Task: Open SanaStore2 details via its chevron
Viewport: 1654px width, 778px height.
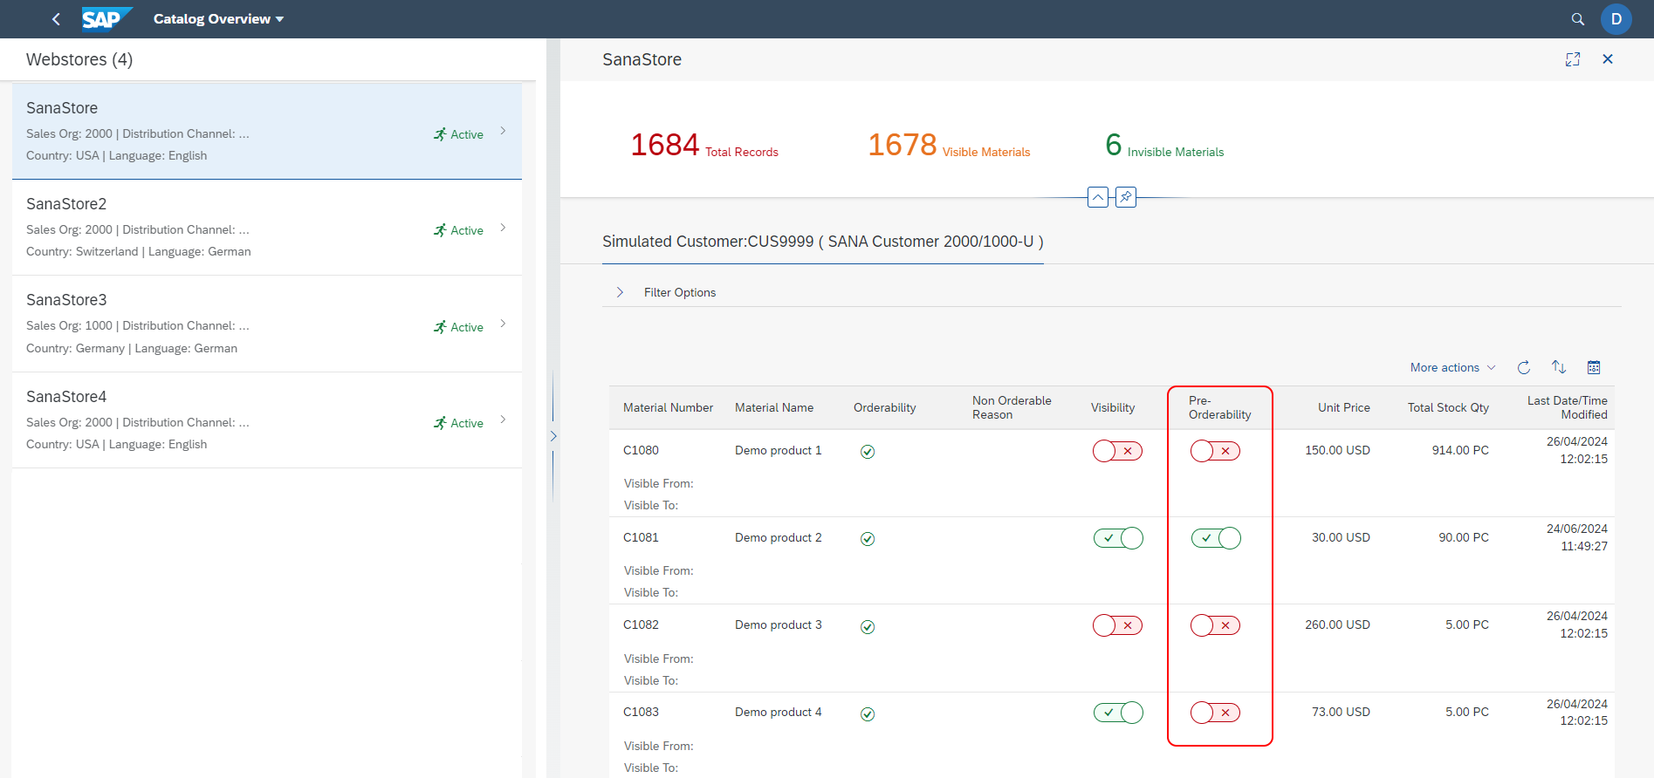Action: coord(503,228)
